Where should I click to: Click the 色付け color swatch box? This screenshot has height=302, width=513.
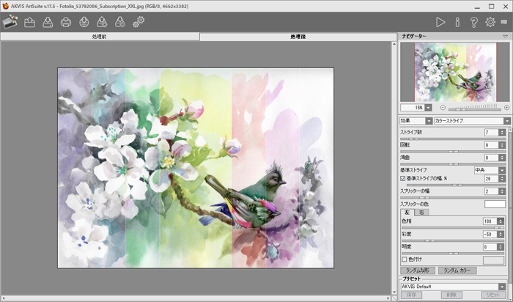pos(493,260)
